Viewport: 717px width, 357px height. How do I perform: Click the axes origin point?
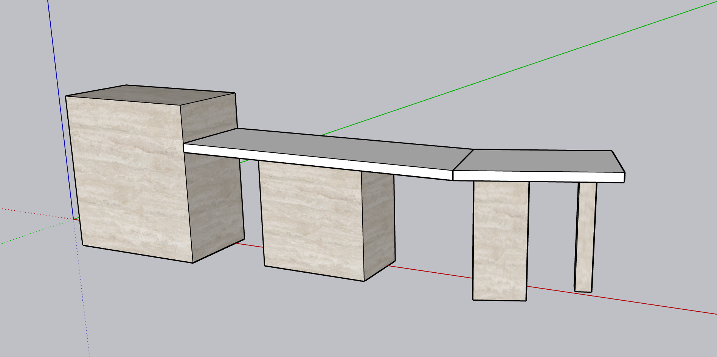(74, 219)
